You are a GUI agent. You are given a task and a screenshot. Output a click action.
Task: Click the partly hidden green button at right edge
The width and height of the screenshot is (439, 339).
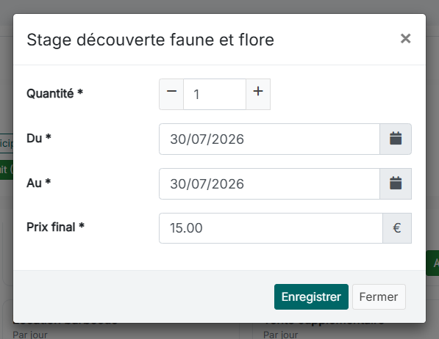[x=432, y=263]
